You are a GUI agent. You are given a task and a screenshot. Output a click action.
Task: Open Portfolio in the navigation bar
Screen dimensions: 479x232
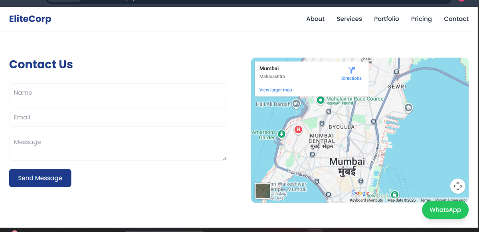coord(386,19)
